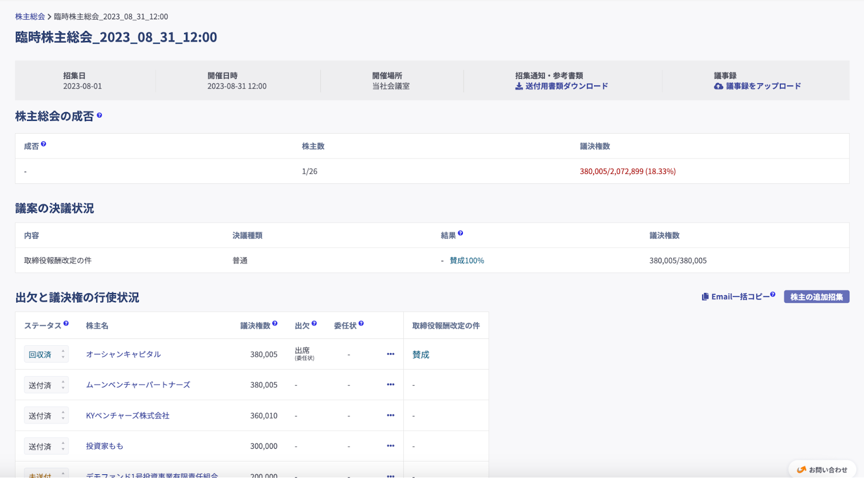The width and height of the screenshot is (864, 478).
Task: Click shareholder count 1/26
Action: tap(309, 172)
